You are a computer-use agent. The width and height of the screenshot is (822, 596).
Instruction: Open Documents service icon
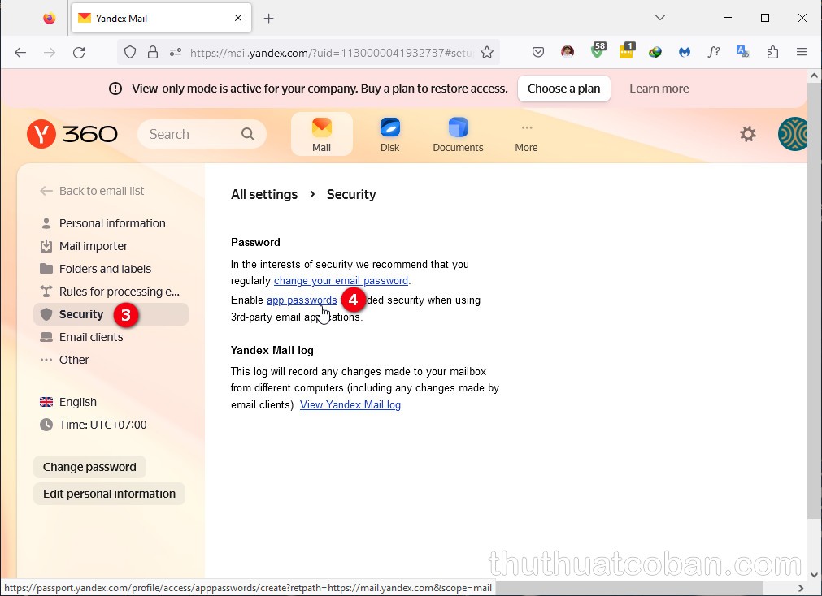tap(458, 134)
